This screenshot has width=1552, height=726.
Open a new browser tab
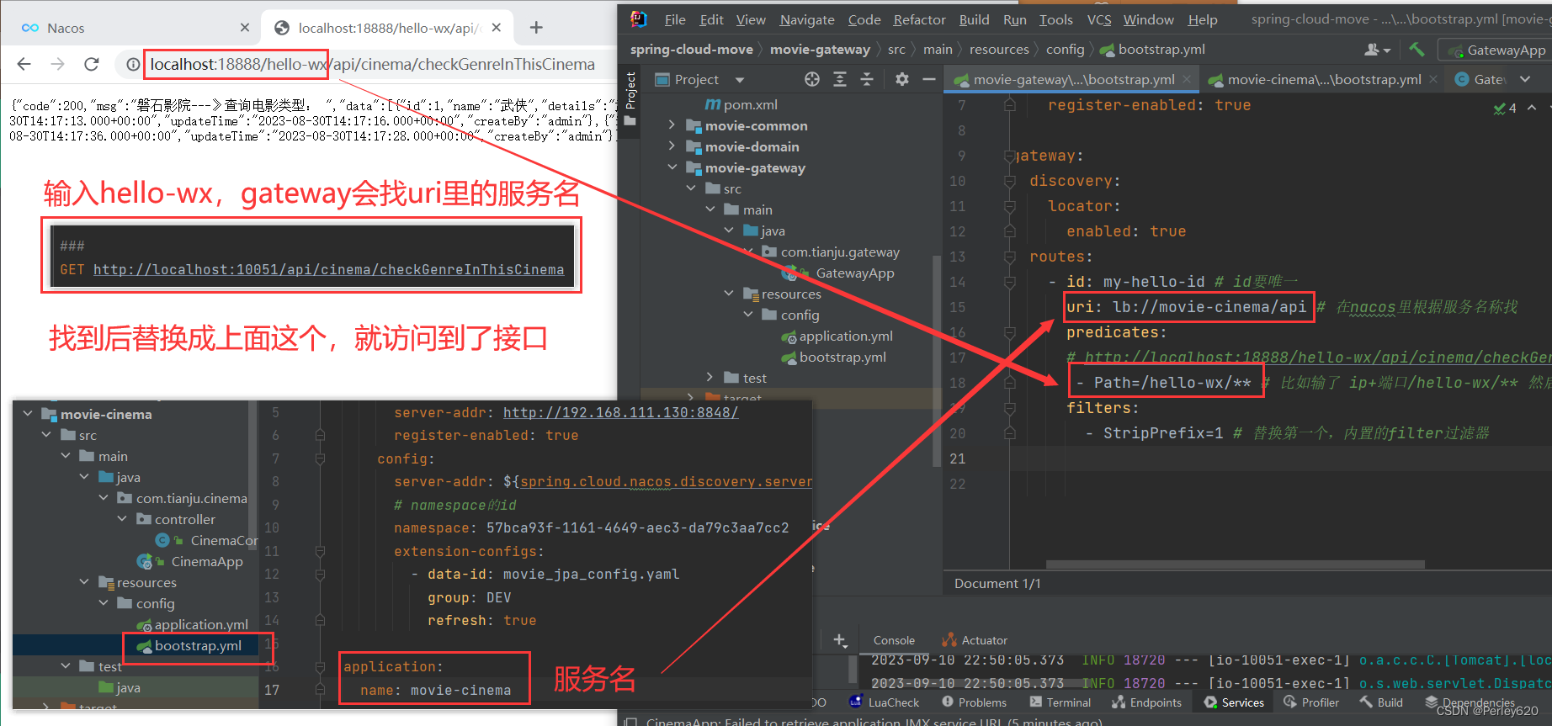point(536,28)
